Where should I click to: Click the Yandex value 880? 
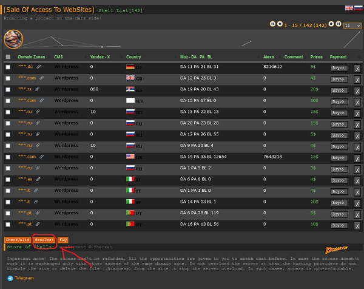coord(94,89)
